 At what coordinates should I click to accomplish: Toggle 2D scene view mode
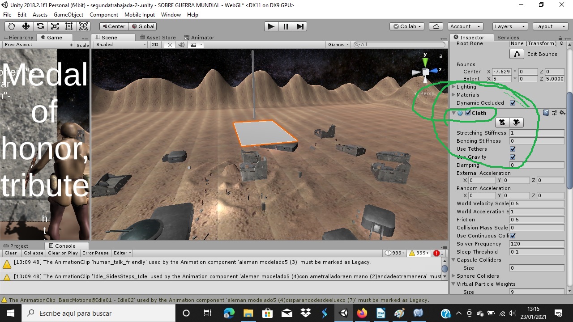coord(155,45)
